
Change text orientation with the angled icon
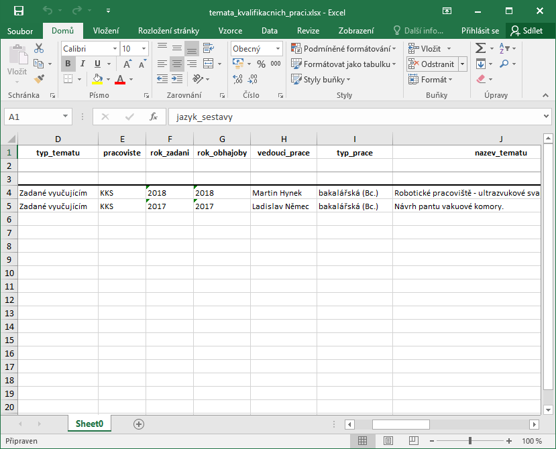[x=198, y=79]
